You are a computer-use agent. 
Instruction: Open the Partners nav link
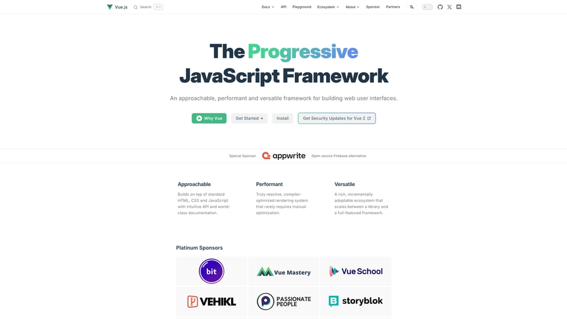(393, 7)
